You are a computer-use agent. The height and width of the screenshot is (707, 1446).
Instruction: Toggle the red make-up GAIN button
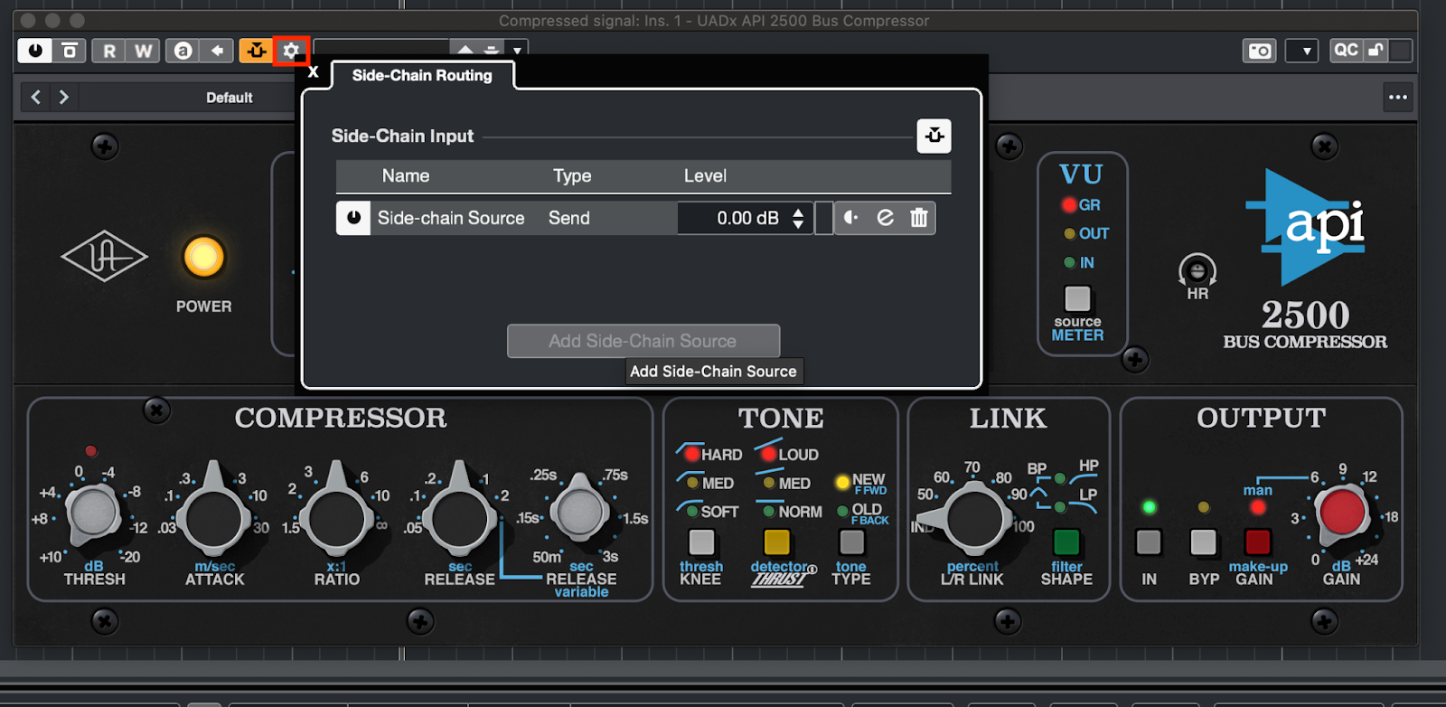click(1257, 542)
